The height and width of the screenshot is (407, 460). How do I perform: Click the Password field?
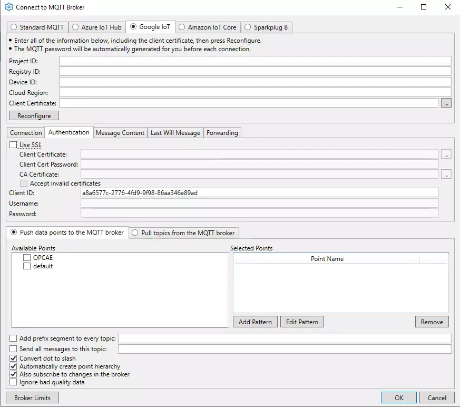259,214
